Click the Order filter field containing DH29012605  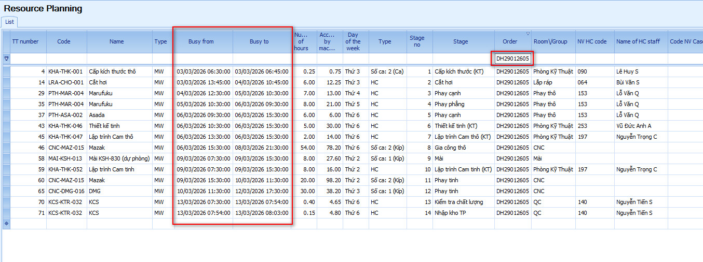tap(512, 59)
